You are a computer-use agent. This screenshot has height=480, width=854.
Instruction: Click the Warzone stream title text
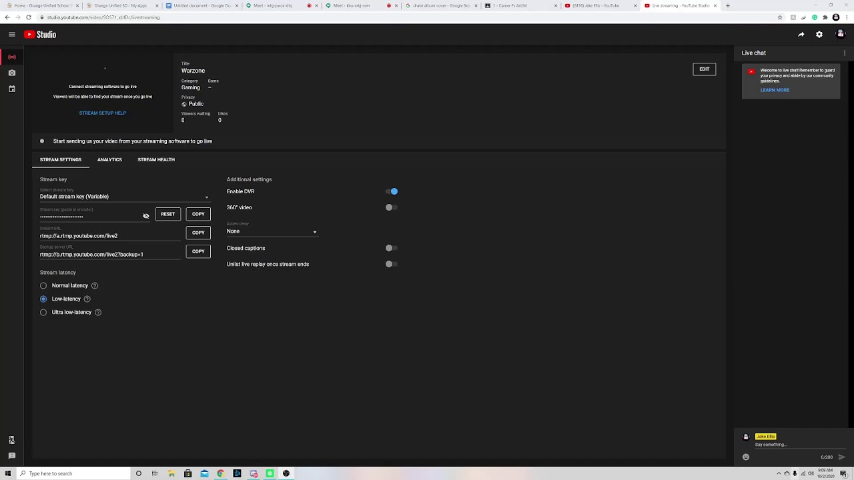(193, 71)
